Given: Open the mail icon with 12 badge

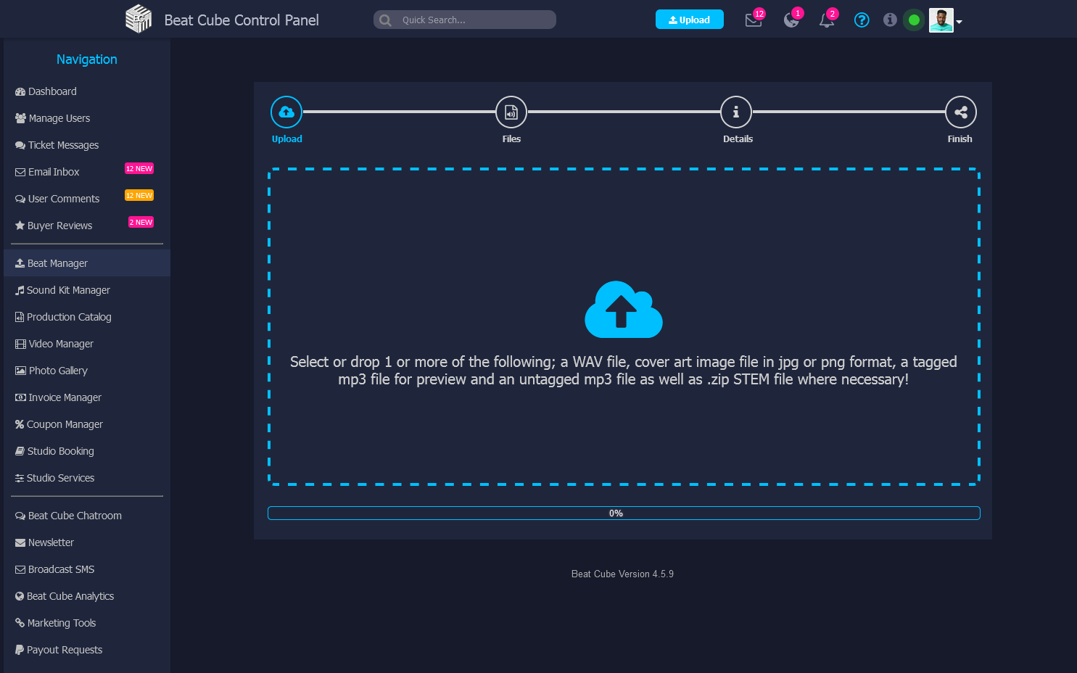Looking at the screenshot, I should tap(754, 20).
